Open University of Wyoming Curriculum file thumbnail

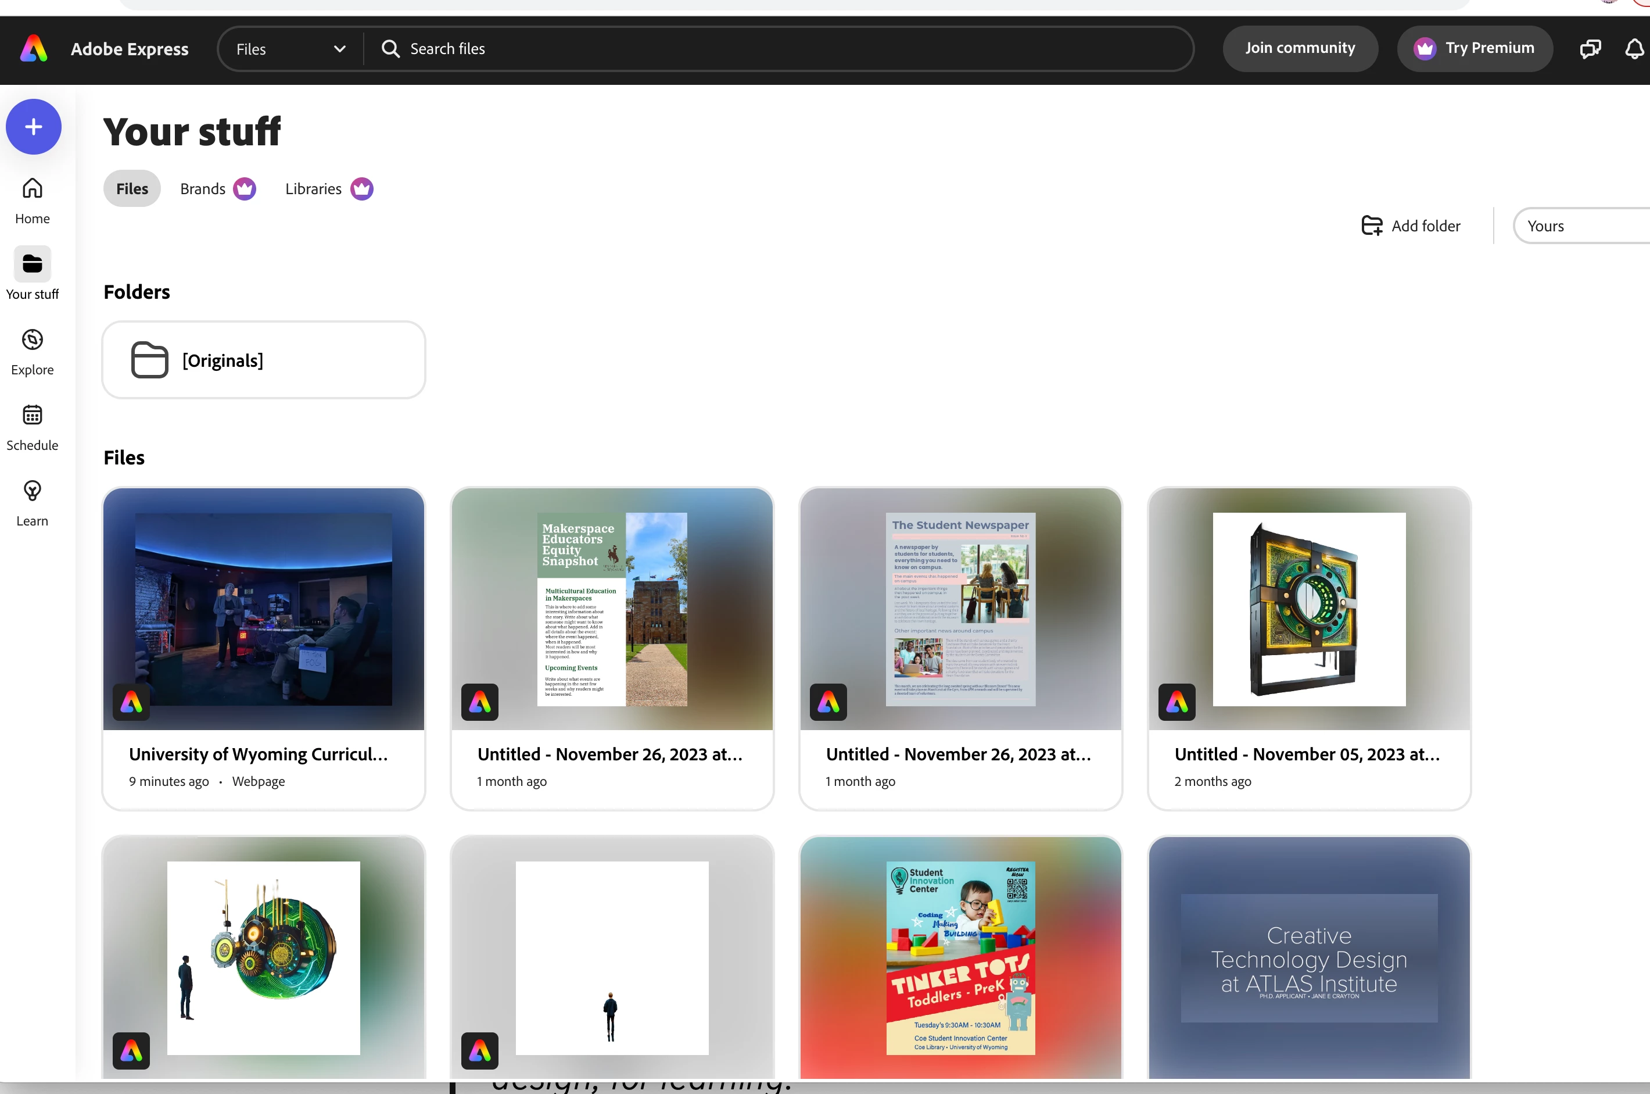(x=264, y=609)
